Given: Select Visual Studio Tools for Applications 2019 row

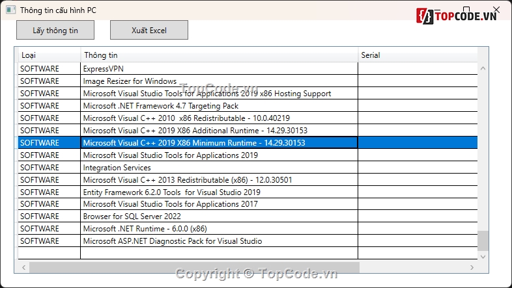Looking at the screenshot, I should [248, 155].
